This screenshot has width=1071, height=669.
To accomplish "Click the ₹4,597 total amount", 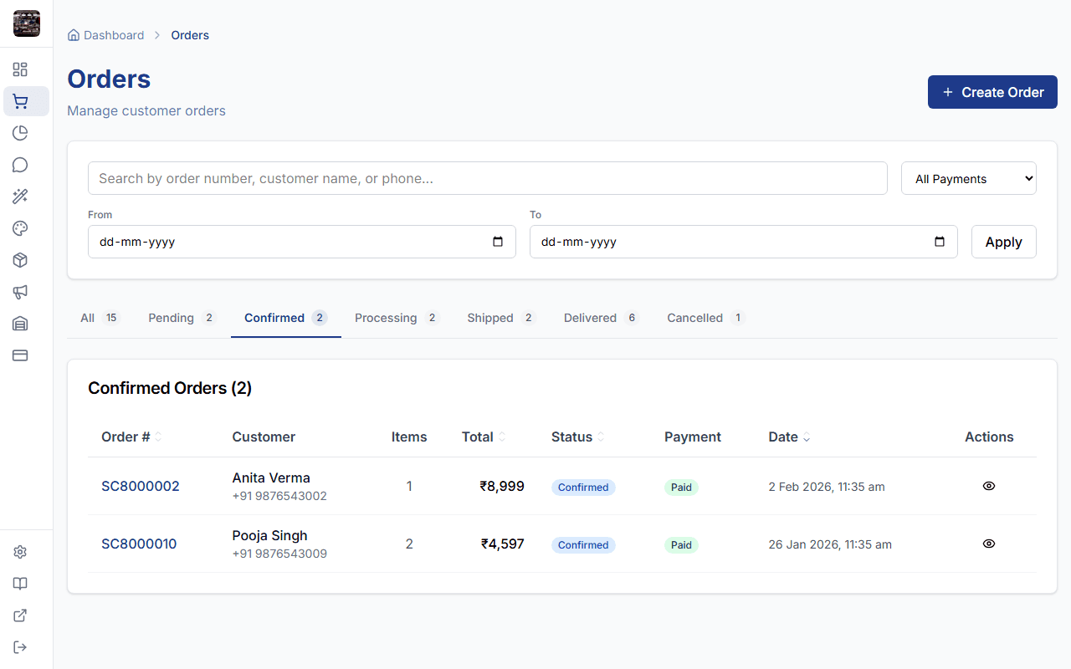I will click(x=503, y=544).
